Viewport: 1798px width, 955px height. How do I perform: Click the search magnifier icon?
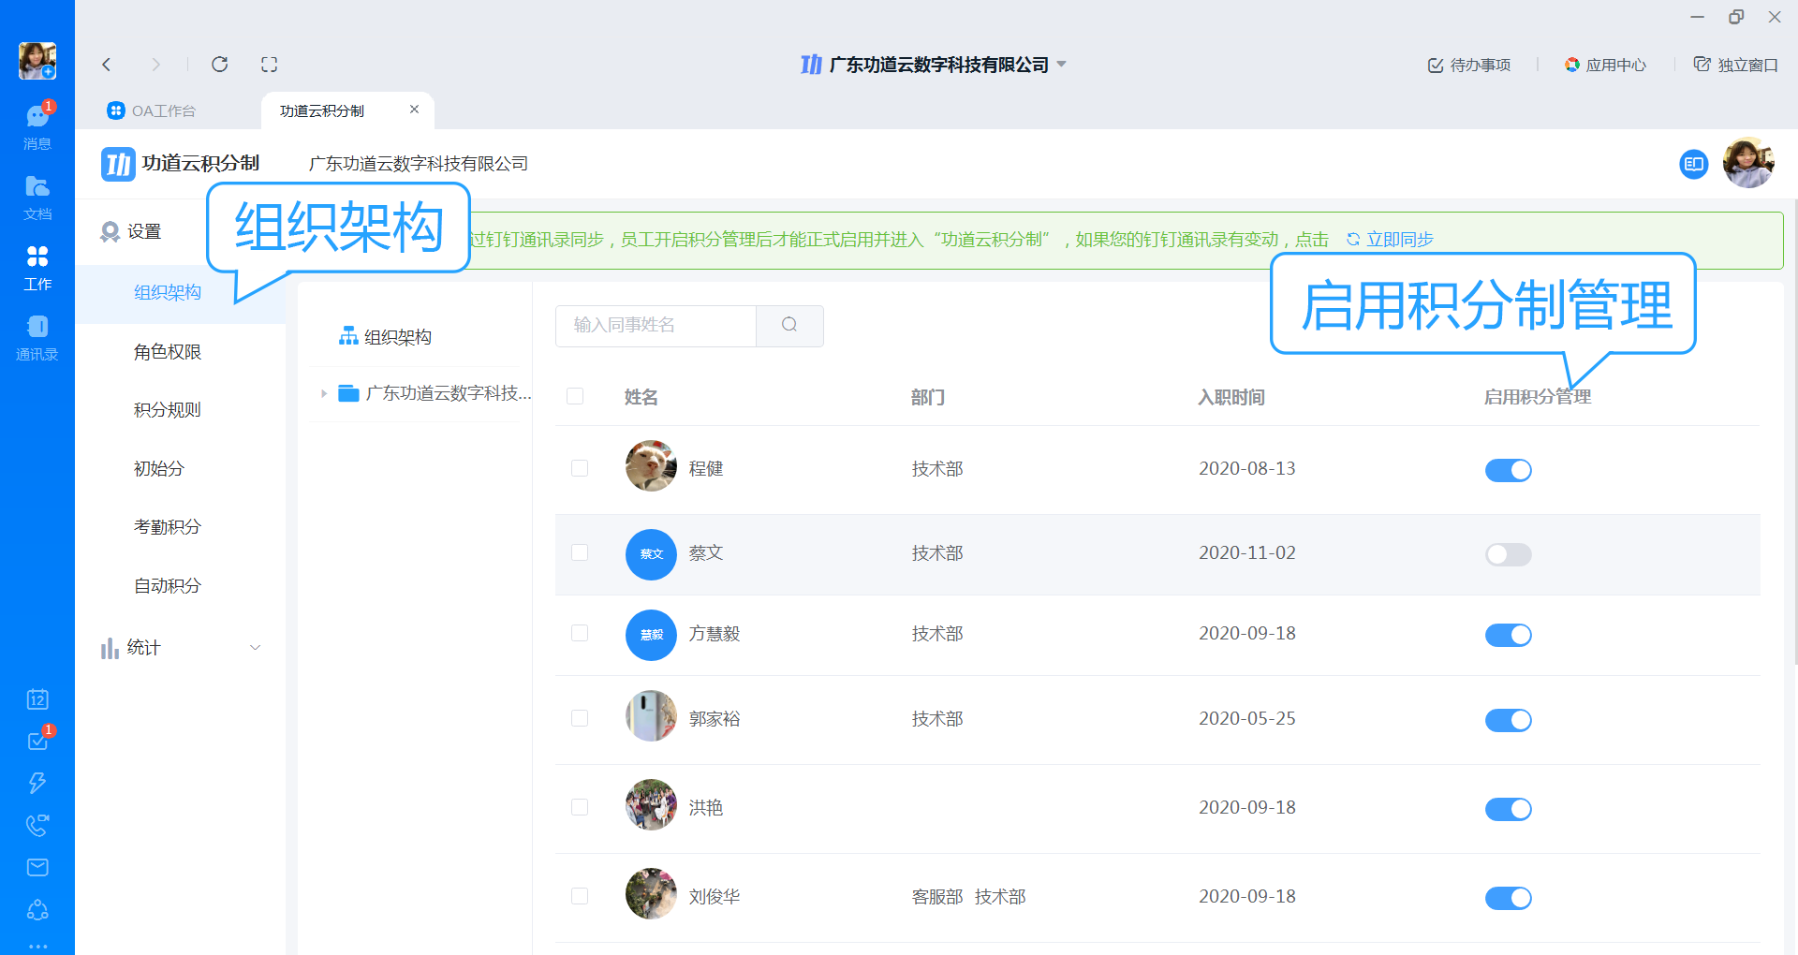tap(789, 325)
